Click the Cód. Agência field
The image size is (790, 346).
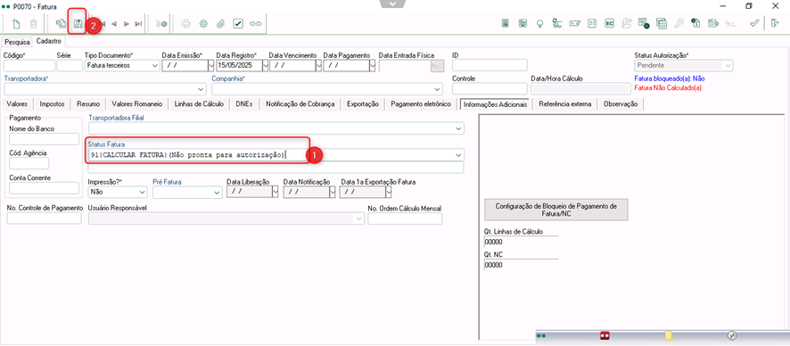tap(29, 163)
